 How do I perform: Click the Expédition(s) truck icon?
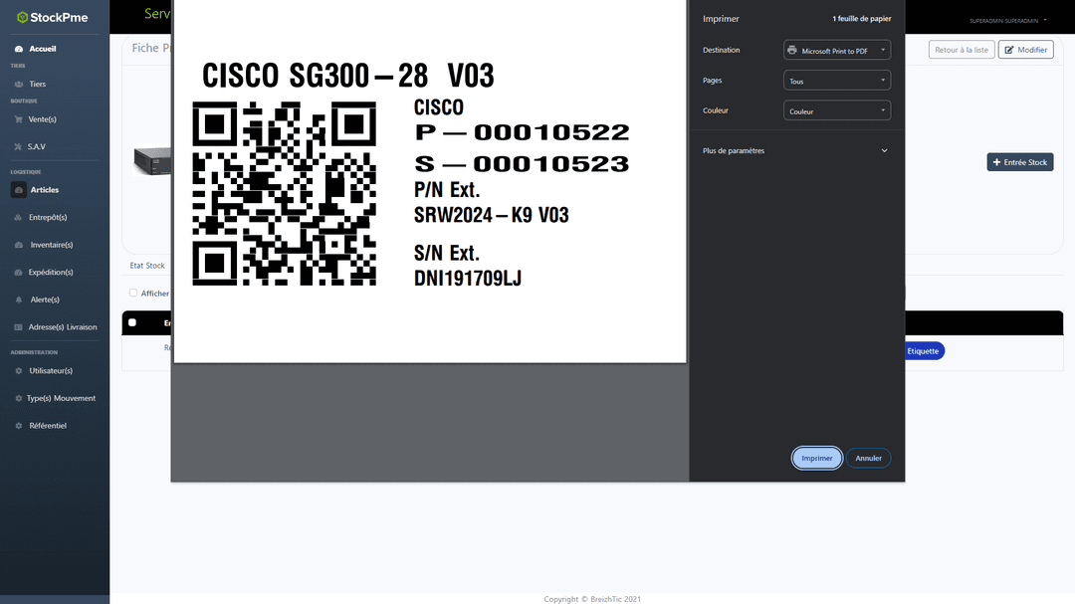[19, 273]
